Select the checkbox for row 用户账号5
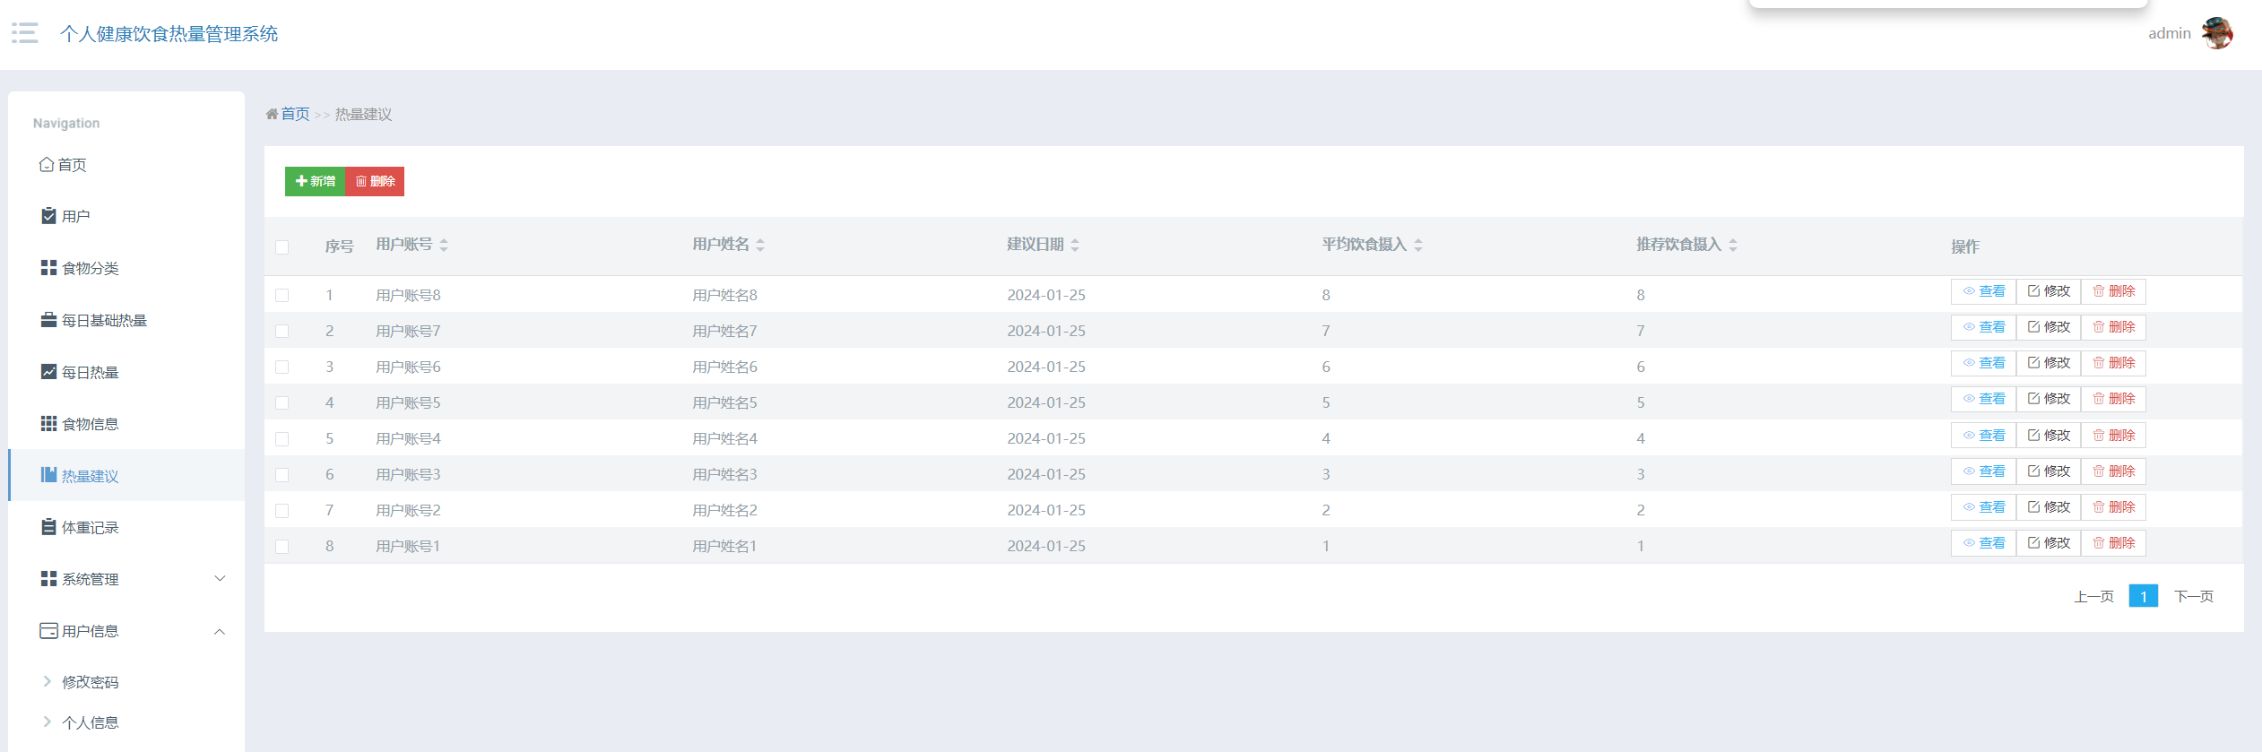The height and width of the screenshot is (752, 2262). pyautogui.click(x=282, y=402)
